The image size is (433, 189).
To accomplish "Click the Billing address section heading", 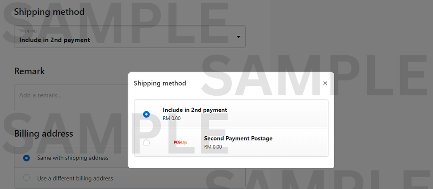I will [x=44, y=134].
